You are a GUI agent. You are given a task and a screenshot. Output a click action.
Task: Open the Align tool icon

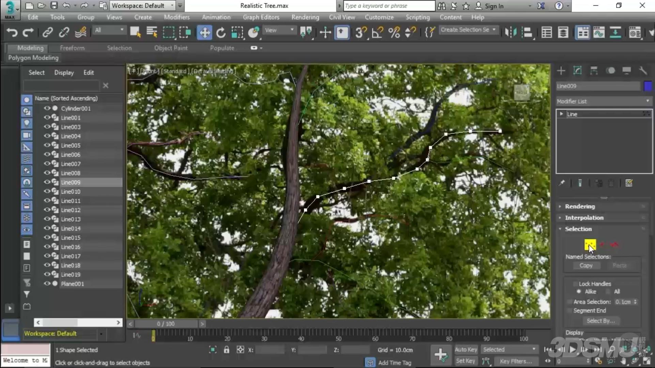point(527,32)
